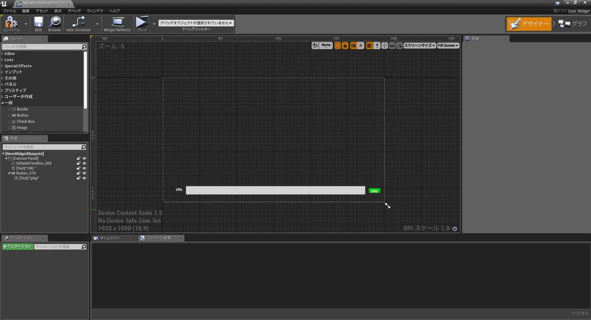Expand the Special Effects palette category

pos(2,66)
